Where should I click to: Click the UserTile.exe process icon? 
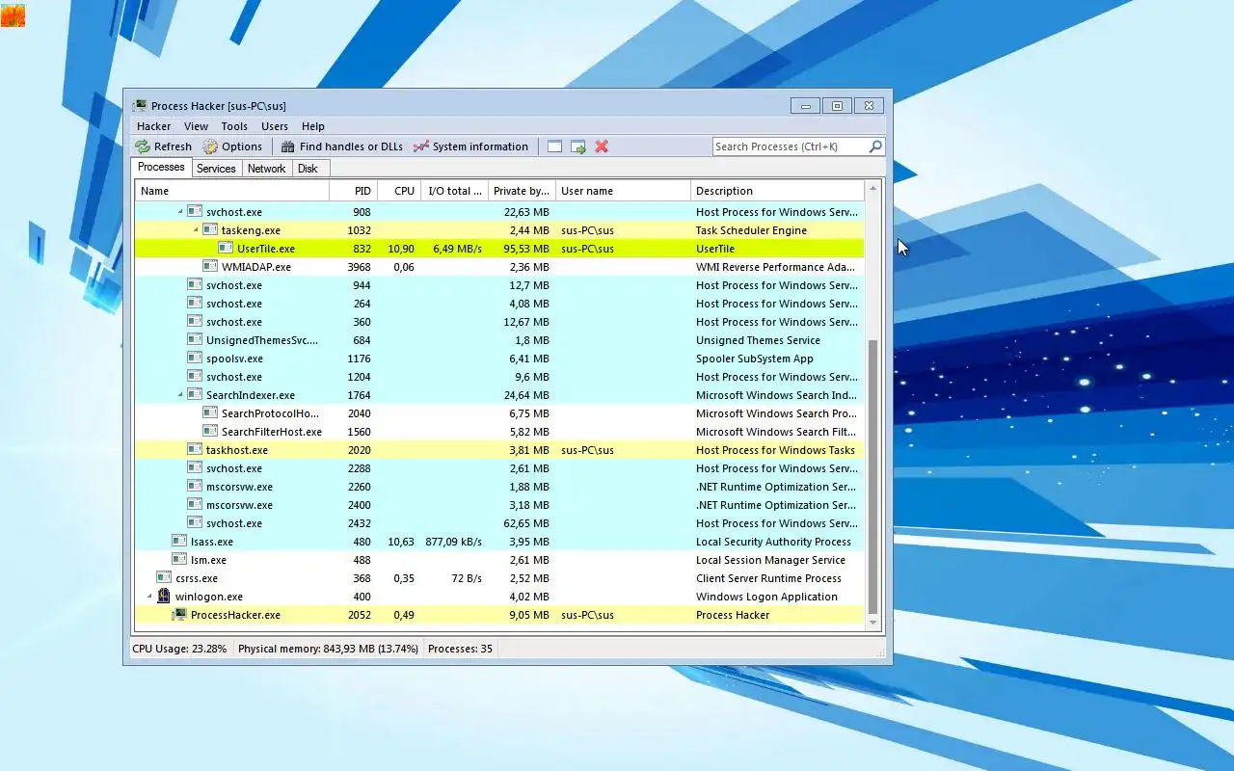[225, 249]
